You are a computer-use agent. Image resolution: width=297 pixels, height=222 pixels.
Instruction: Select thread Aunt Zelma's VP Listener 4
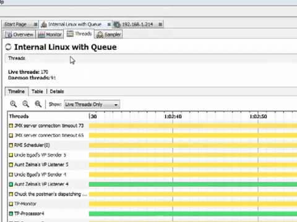click(41, 184)
